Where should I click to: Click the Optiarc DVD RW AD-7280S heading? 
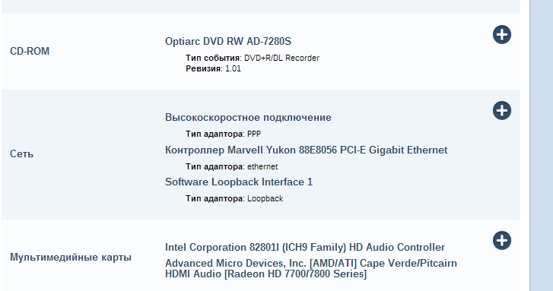[x=228, y=41]
